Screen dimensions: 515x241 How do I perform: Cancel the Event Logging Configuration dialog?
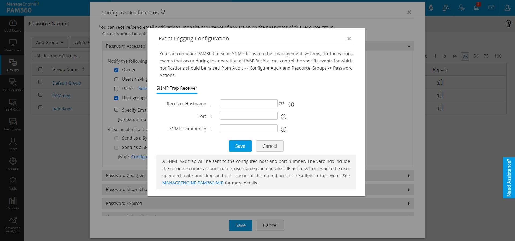(270, 146)
